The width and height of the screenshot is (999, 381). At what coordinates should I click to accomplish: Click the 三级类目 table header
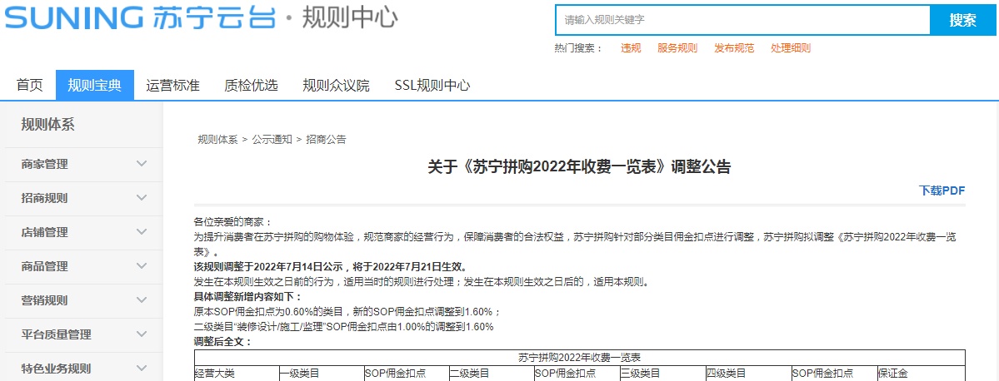click(640, 374)
